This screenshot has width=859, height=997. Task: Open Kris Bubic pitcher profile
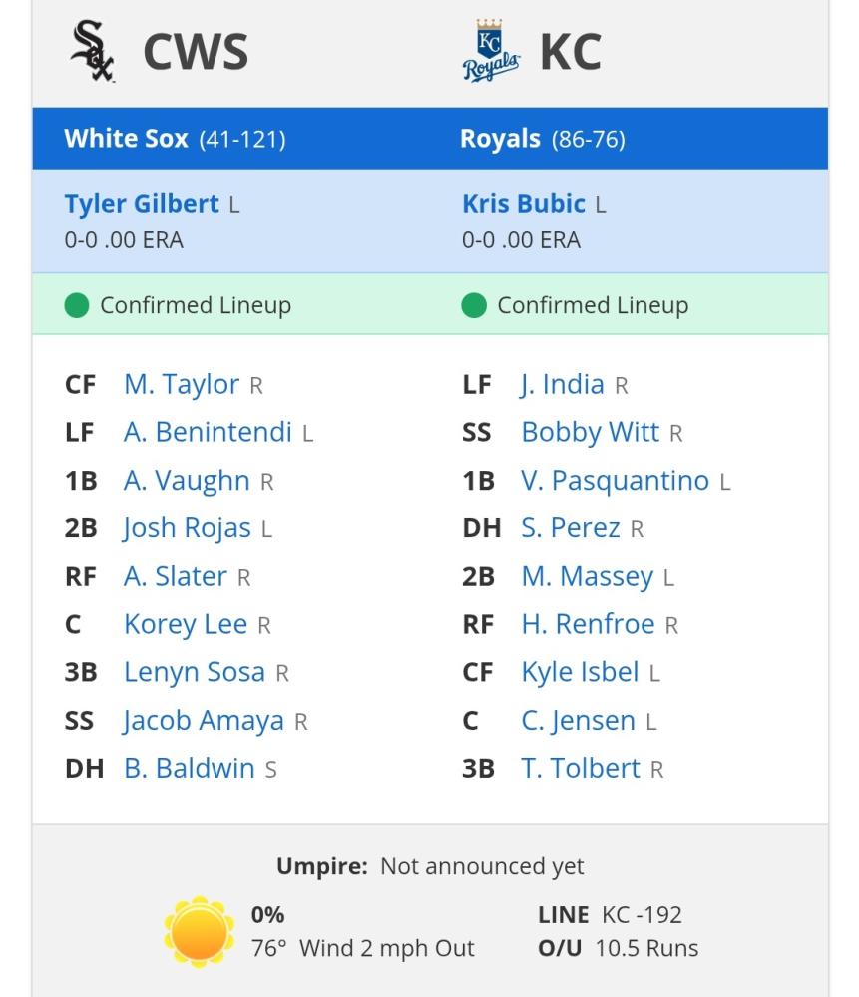pyautogui.click(x=524, y=204)
